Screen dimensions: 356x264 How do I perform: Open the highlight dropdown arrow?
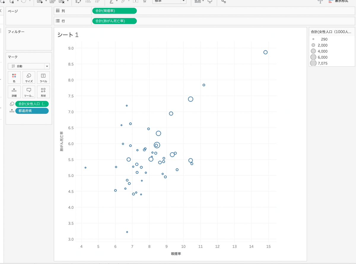point(117,1)
